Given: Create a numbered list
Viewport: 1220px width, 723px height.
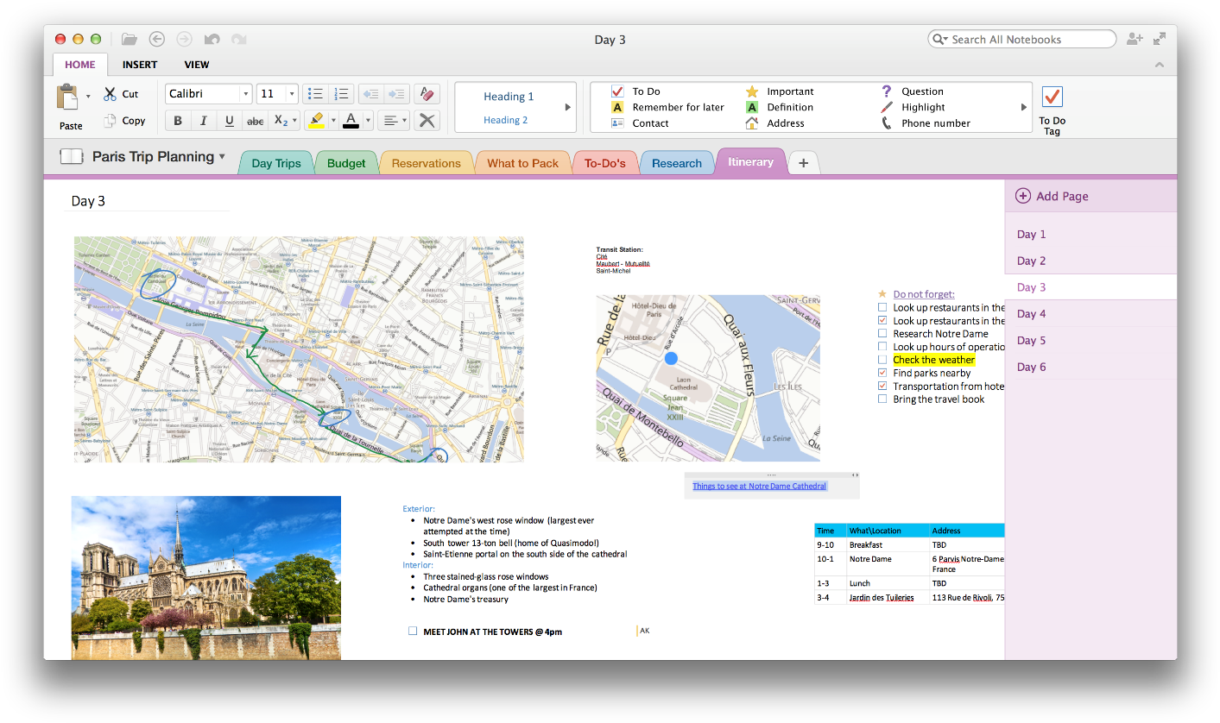Looking at the screenshot, I should click(x=341, y=93).
